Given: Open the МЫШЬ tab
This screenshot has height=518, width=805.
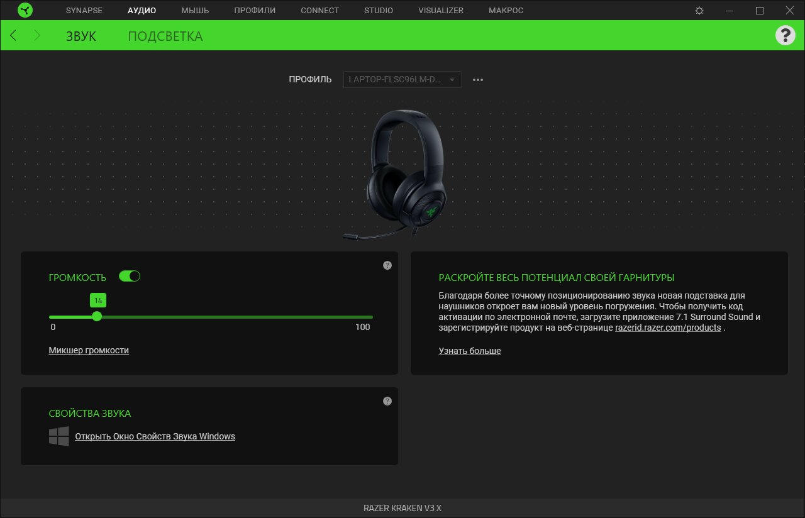Looking at the screenshot, I should (x=195, y=11).
